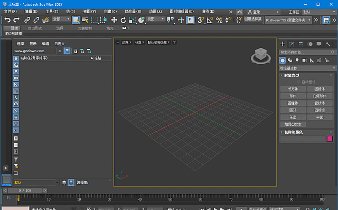
Task: Open the Utilities wrench tab
Action: pyautogui.click(x=328, y=44)
